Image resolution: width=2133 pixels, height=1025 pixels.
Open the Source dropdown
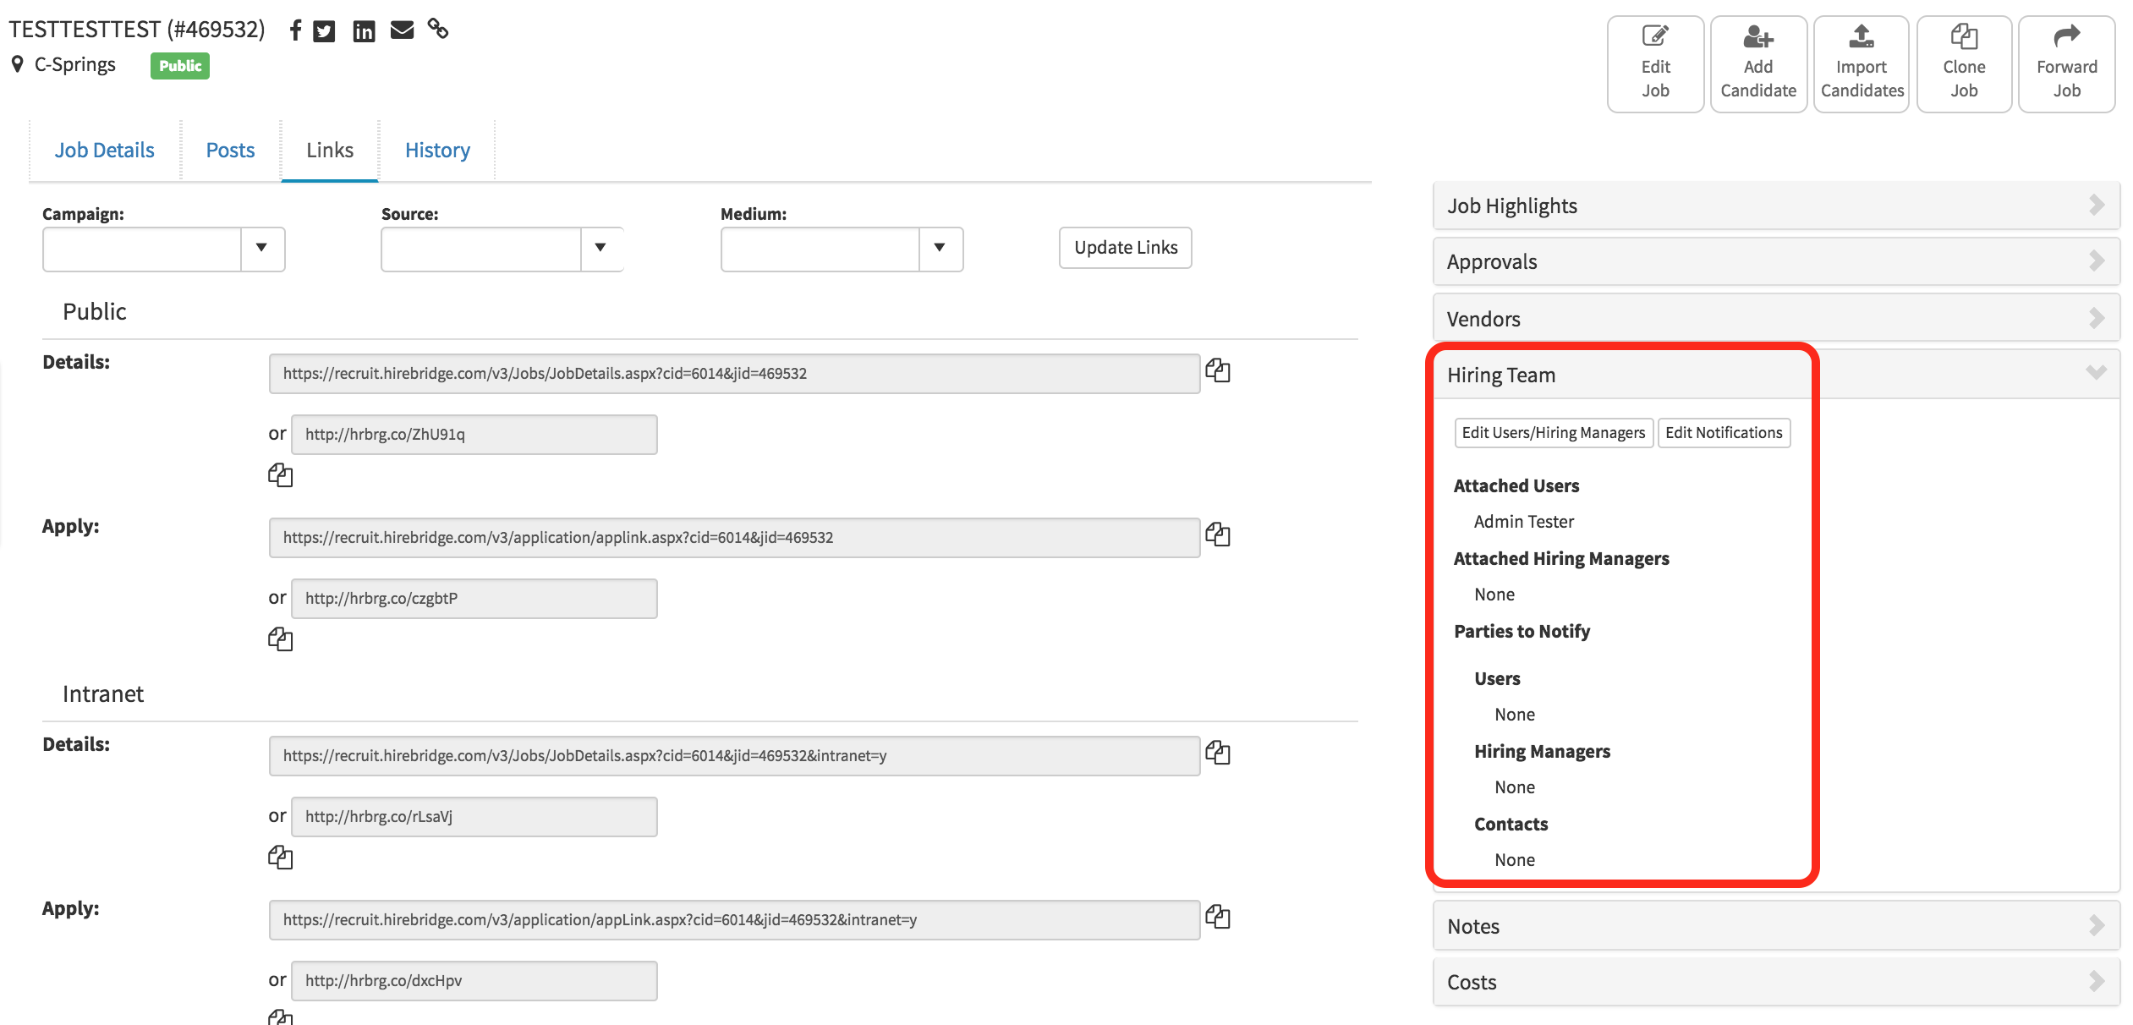click(600, 249)
